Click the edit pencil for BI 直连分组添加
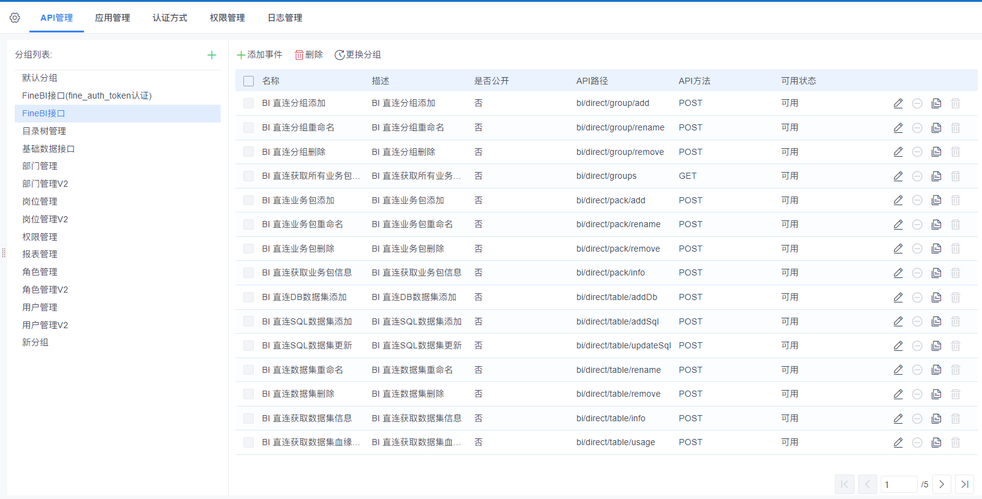The image size is (982, 499). point(898,103)
